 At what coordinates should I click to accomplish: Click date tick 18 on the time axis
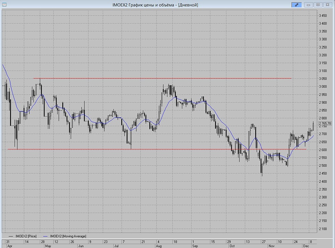pos(175,242)
